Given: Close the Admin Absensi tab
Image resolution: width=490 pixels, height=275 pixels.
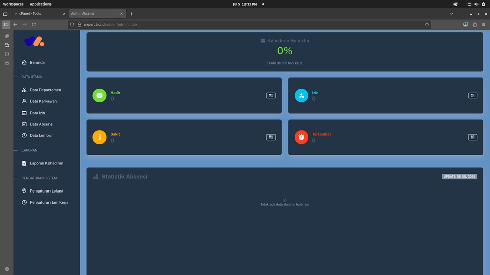Looking at the screenshot, I should tap(121, 14).
